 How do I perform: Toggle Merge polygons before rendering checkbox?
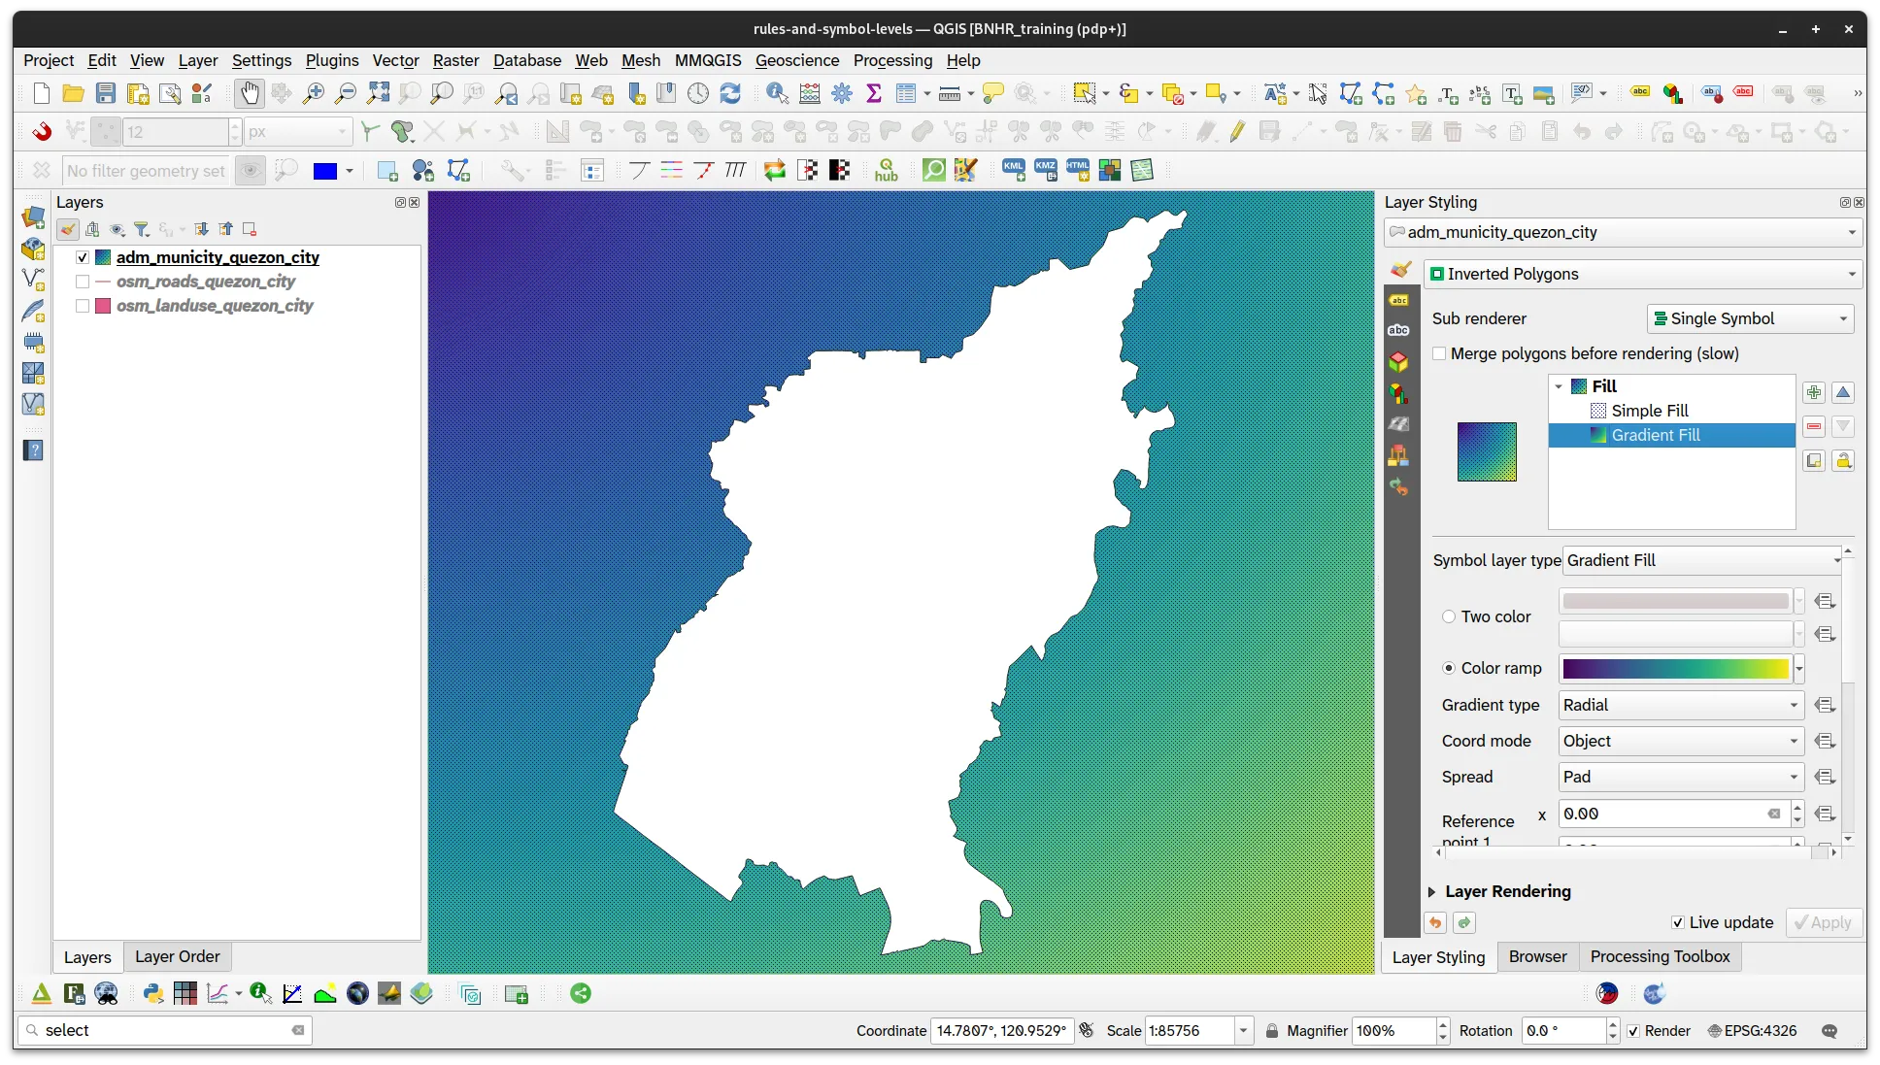tap(1439, 353)
